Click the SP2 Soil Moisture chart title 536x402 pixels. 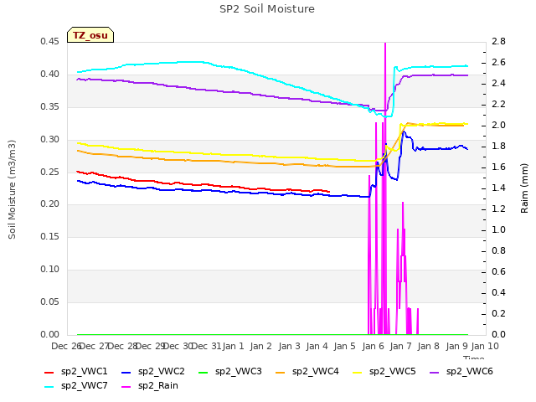[267, 9]
